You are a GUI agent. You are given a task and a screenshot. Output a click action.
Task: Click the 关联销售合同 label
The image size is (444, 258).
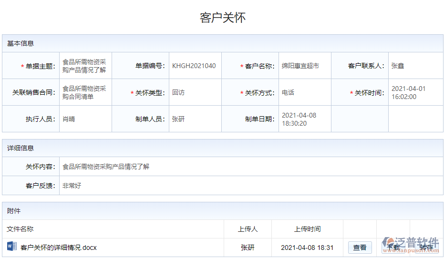(x=34, y=92)
